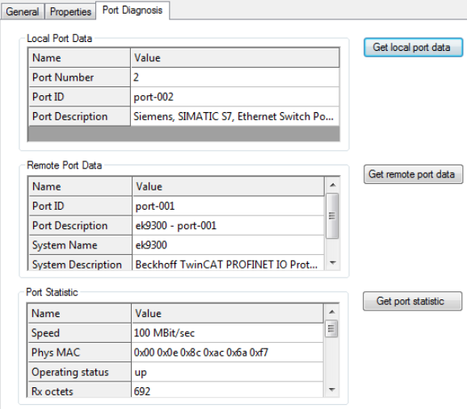
Task: Select the local Port ID value port-002
Action: (235, 97)
